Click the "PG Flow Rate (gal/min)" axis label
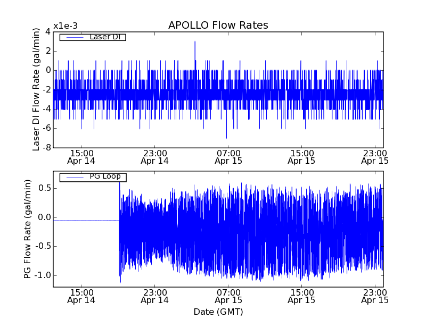 tap(27, 229)
